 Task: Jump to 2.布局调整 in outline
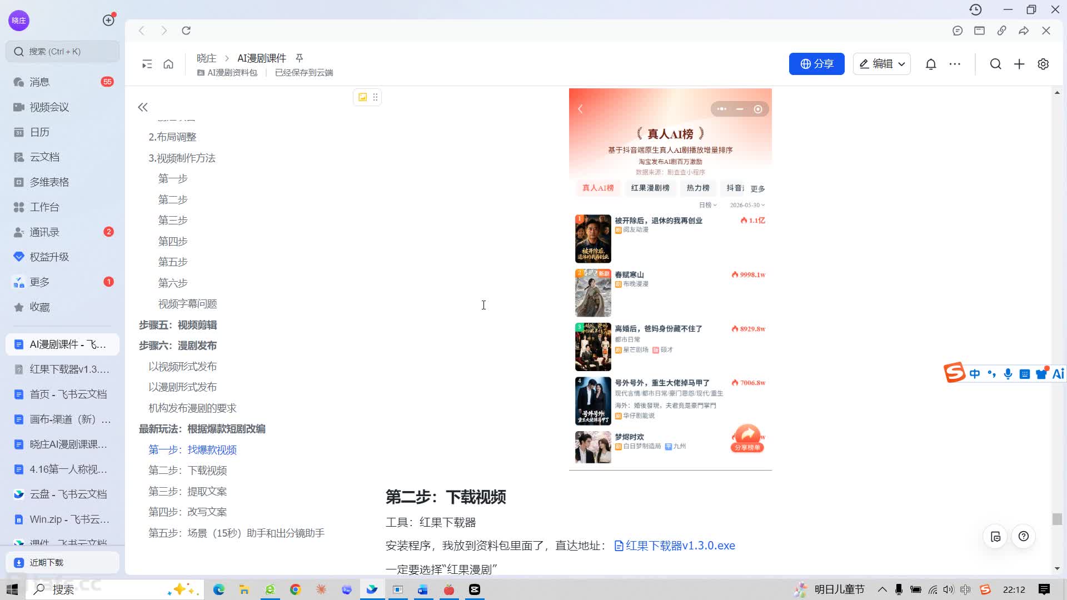(172, 137)
